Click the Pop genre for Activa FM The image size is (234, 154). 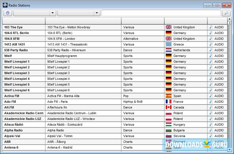pyautogui.click(x=126, y=96)
